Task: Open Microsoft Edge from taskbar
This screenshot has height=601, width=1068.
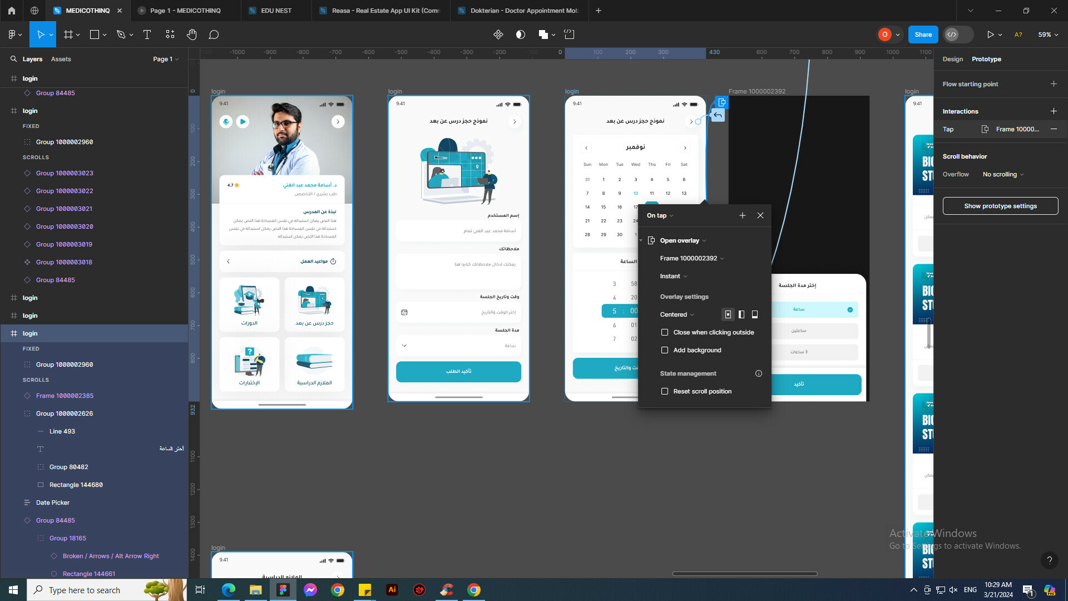Action: coord(228,590)
